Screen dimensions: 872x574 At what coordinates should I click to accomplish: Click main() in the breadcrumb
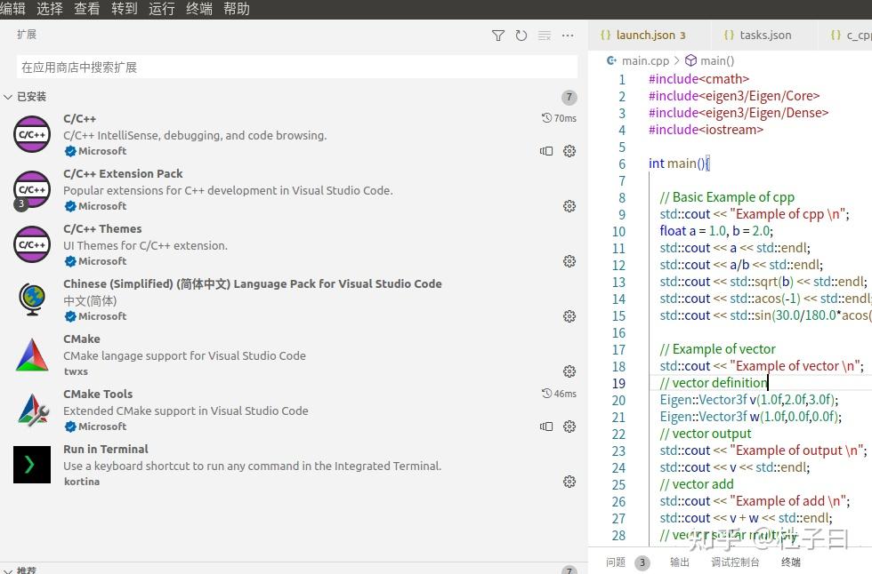point(717,60)
